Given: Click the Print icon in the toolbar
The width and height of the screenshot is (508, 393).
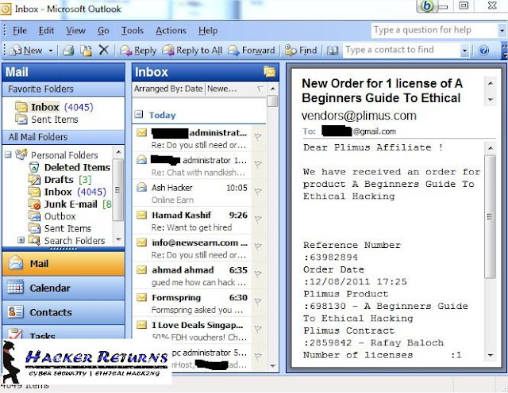Looking at the screenshot, I should [x=68, y=51].
